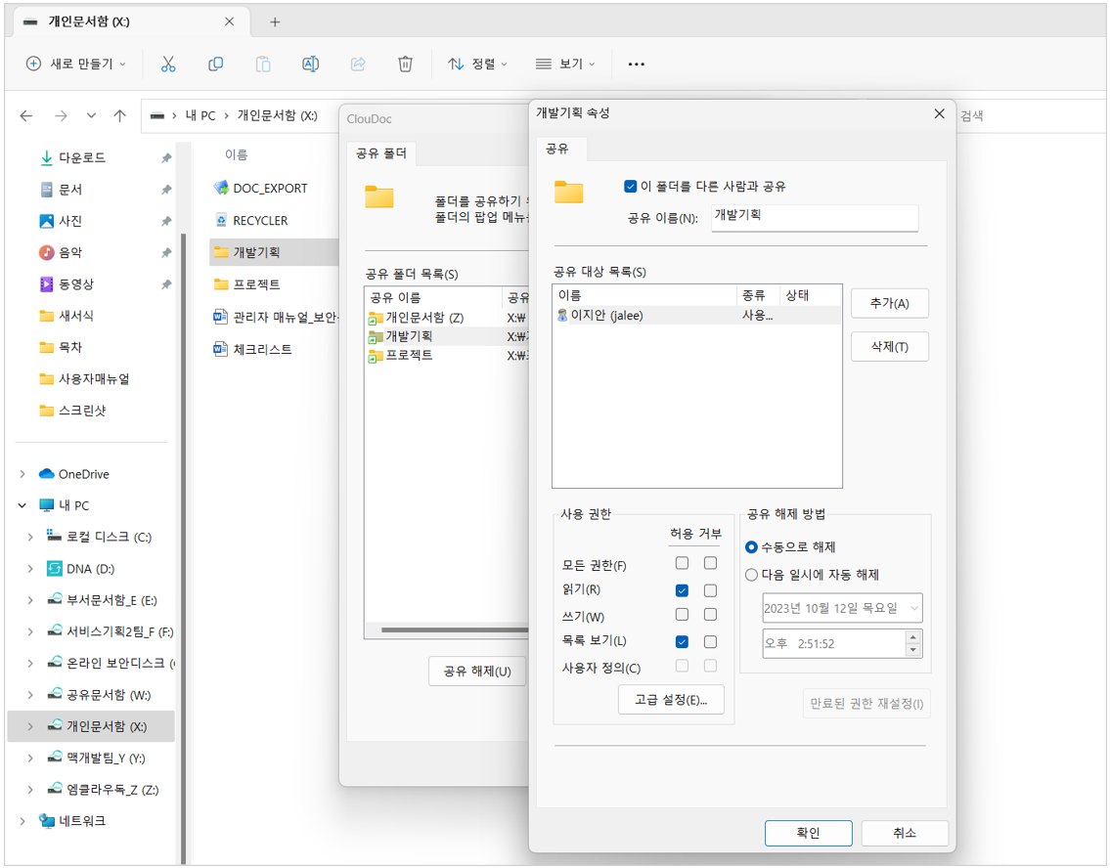Open a new Explorer tab

(x=275, y=22)
